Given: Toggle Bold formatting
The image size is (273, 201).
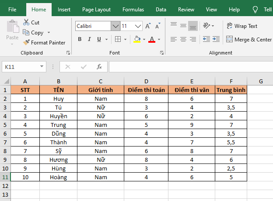Looking at the screenshot, I should click(80, 40).
